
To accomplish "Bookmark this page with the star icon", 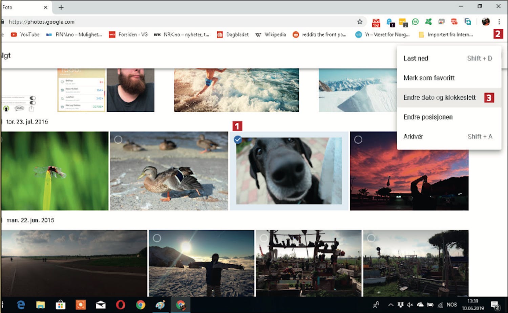I will (x=360, y=22).
